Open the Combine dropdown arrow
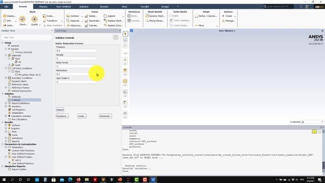This screenshot has height=183, width=325. click(82, 16)
